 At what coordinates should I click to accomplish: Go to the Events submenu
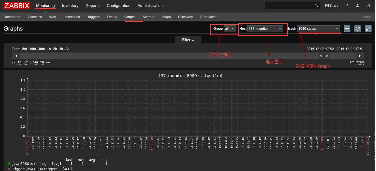click(x=112, y=17)
